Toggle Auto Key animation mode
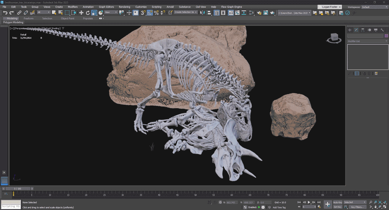The image size is (389, 210). coord(338,202)
